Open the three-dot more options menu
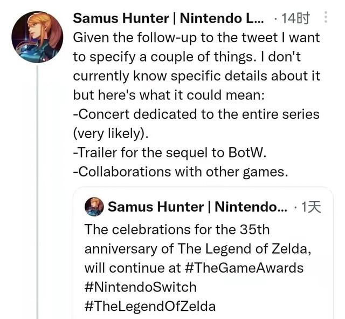The width and height of the screenshot is (345, 319). click(325, 17)
